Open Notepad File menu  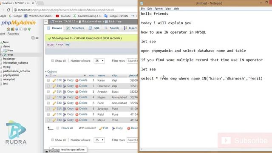pyautogui.click(x=143, y=8)
